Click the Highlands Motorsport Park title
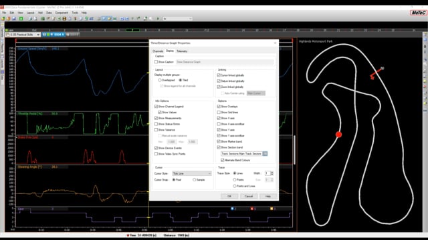Viewport: 428px width, 240px height. coord(316,41)
